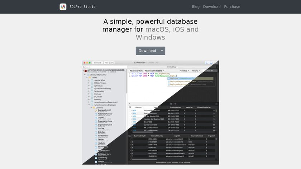Choose EmployeeDepartmentHistory autocomplete suggestion
The width and height of the screenshot is (301, 169).
click(190, 82)
